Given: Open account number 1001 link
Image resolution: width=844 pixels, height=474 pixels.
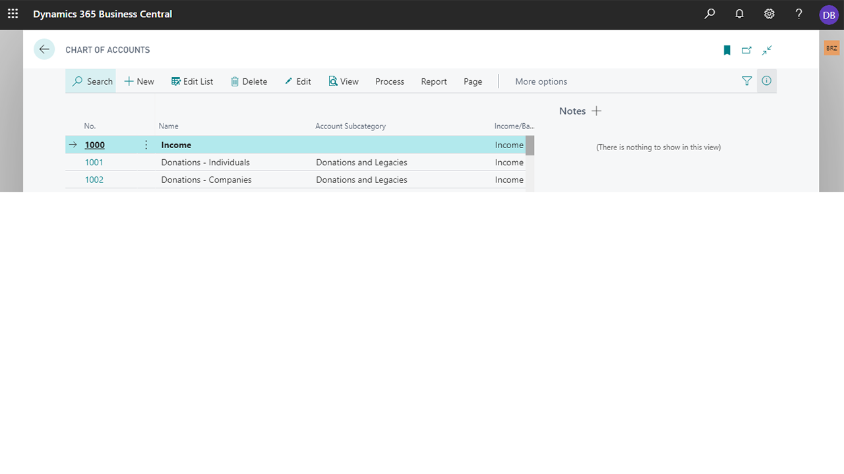Looking at the screenshot, I should click(x=94, y=163).
